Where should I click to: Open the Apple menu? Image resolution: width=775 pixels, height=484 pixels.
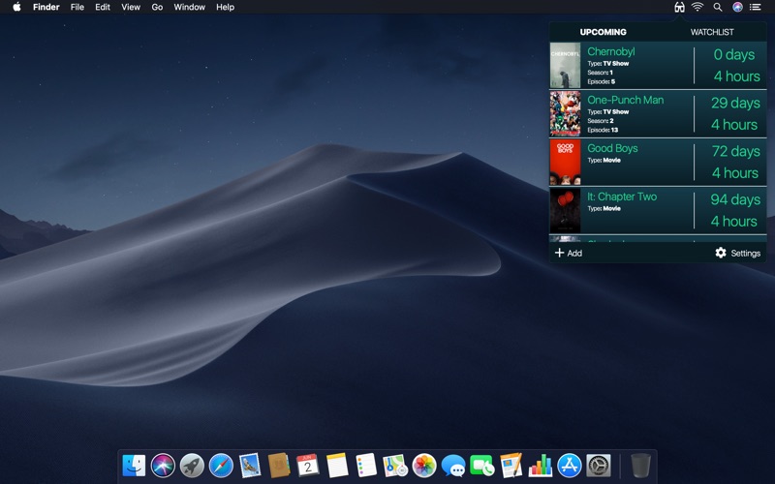(x=16, y=7)
